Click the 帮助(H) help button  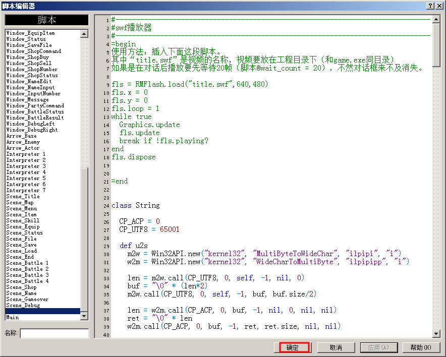pos(421,347)
